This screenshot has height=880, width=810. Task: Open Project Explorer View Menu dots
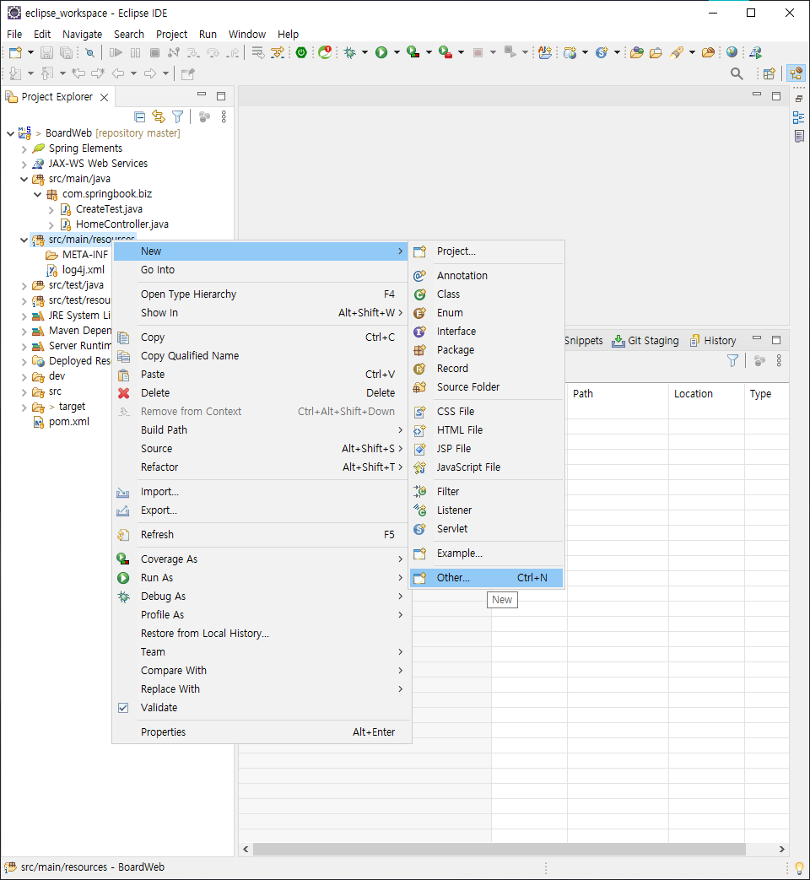pyautogui.click(x=224, y=116)
